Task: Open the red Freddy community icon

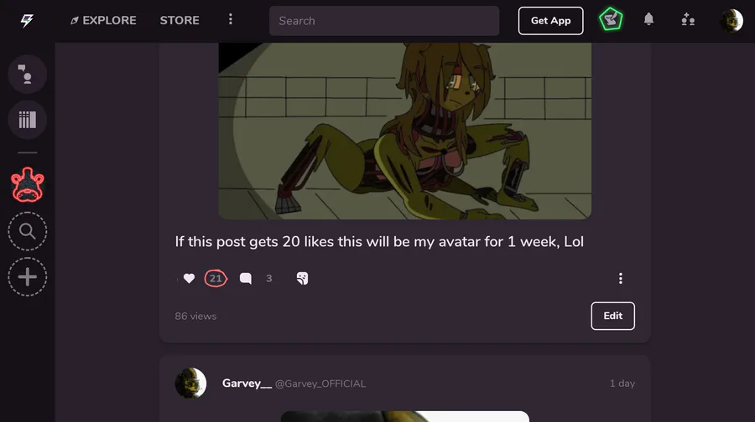Action: [28, 184]
